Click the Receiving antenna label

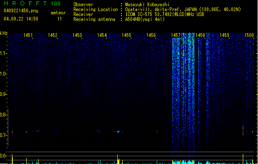click(x=94, y=19)
